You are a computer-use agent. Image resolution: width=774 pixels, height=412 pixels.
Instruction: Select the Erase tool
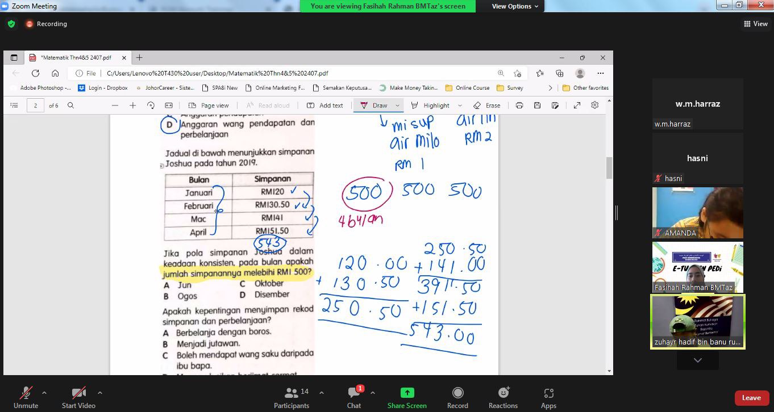[487, 105]
